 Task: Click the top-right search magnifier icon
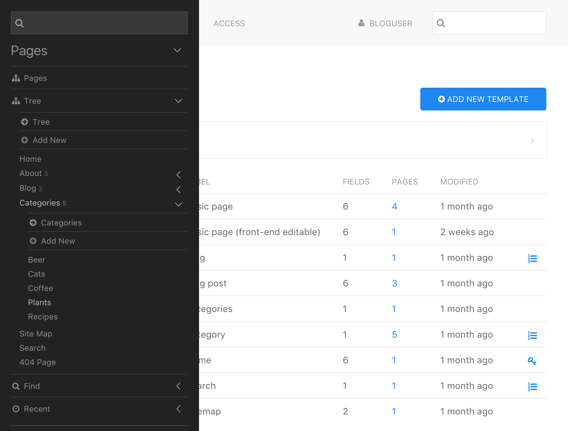point(441,23)
